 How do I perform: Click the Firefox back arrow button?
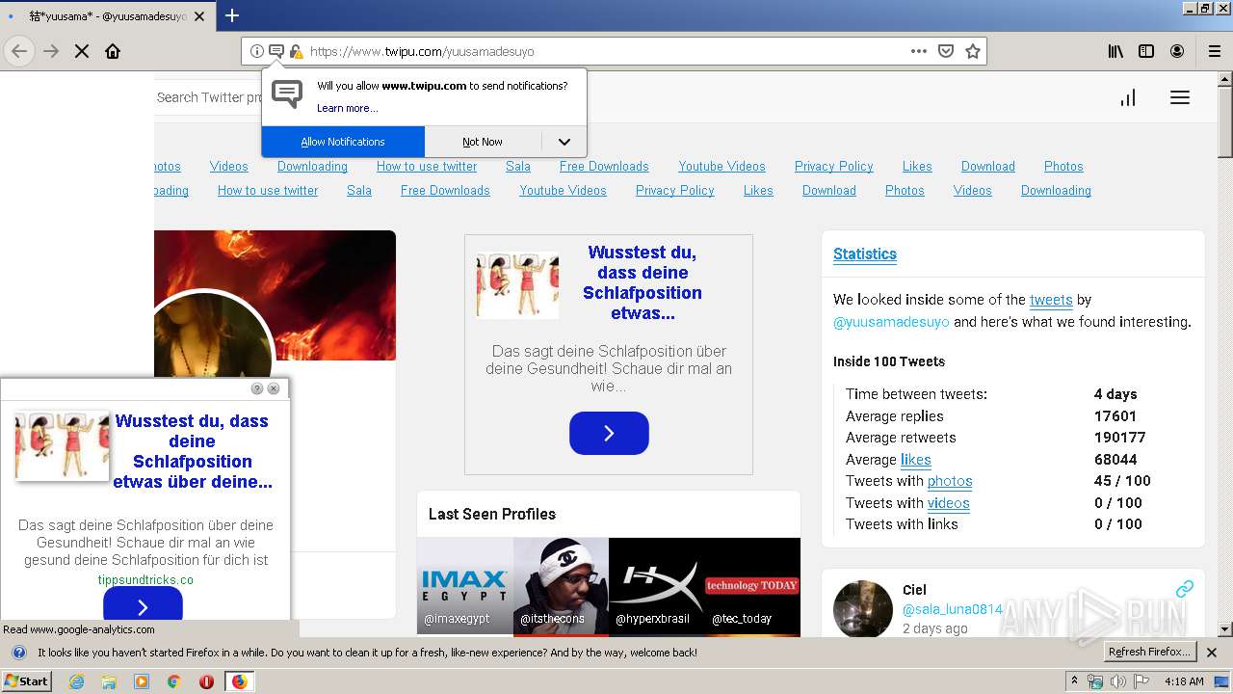[19, 51]
